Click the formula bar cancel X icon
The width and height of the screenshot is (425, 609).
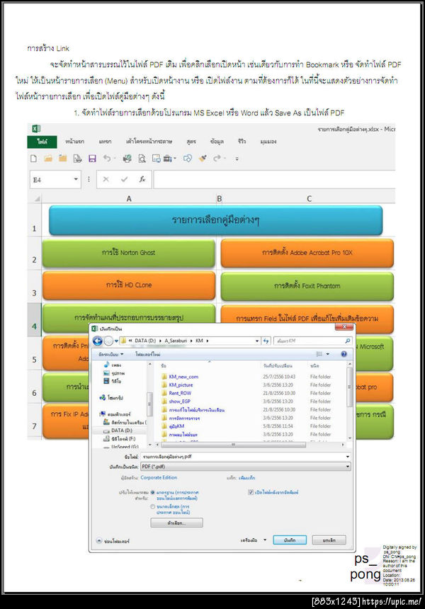pos(106,179)
